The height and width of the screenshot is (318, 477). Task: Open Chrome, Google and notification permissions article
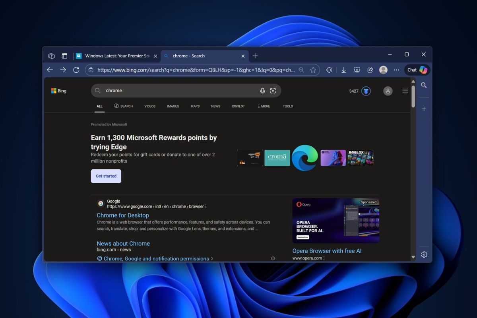pyautogui.click(x=155, y=258)
